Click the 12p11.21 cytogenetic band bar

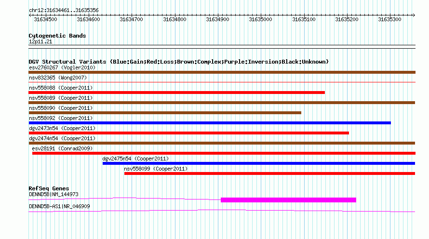[x=222, y=47]
